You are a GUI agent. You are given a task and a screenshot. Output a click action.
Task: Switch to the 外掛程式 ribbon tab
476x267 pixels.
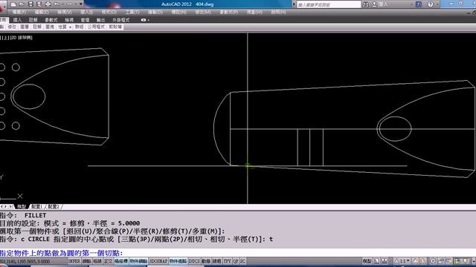tap(120, 20)
